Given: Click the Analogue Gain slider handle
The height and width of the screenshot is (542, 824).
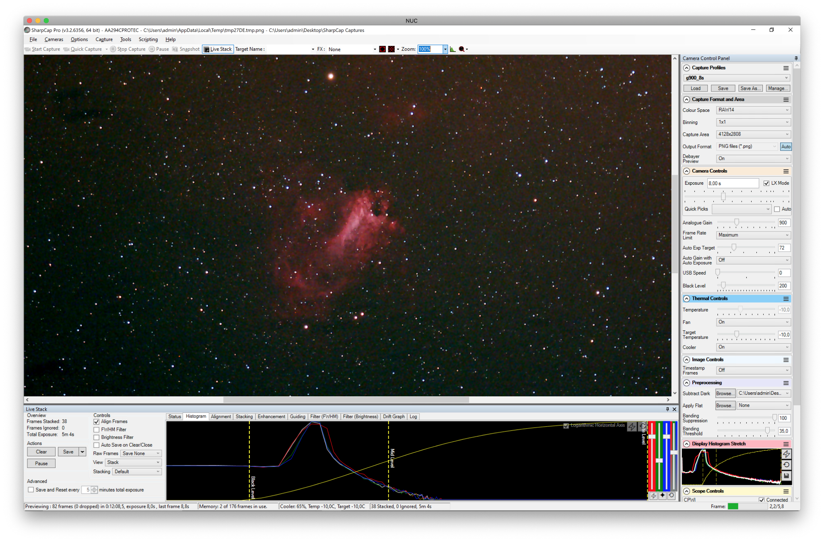Looking at the screenshot, I should click(x=737, y=223).
